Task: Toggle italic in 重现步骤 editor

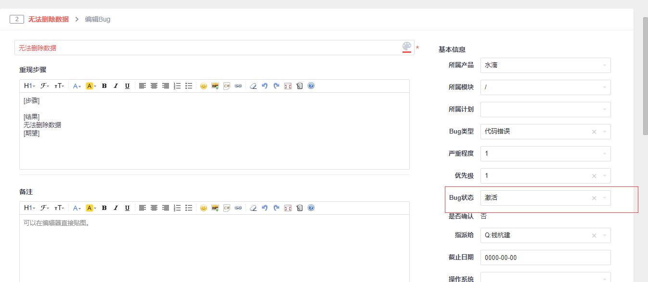Action: 116,86
